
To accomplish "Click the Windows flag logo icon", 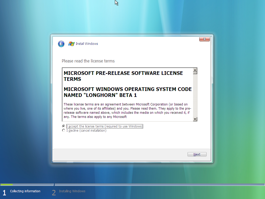I will pos(71,44).
